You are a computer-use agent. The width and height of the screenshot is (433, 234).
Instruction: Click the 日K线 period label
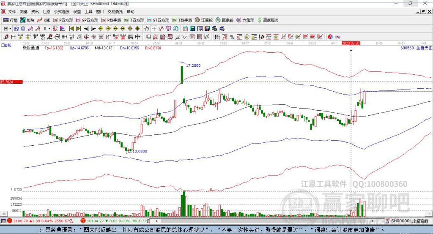click(x=6, y=45)
